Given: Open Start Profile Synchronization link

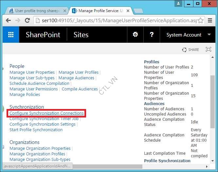Looking at the screenshot, I should (36, 130).
